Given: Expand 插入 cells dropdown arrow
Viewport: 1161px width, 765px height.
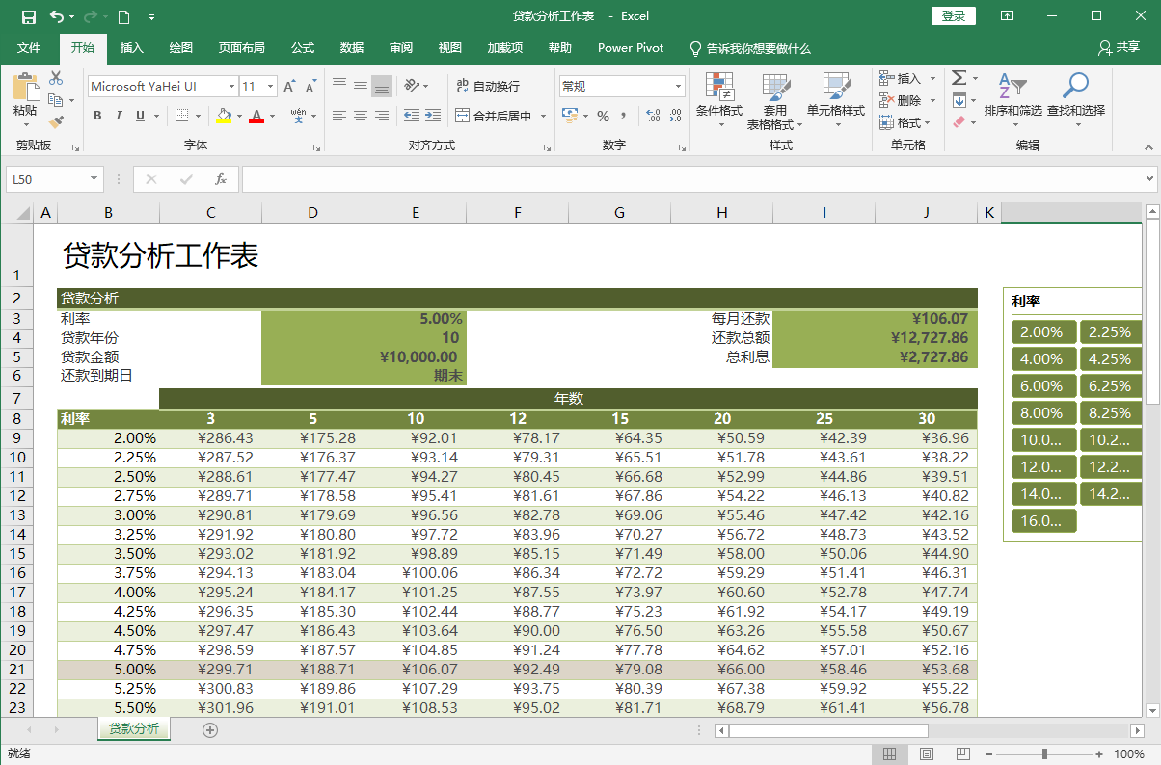Looking at the screenshot, I should (932, 78).
